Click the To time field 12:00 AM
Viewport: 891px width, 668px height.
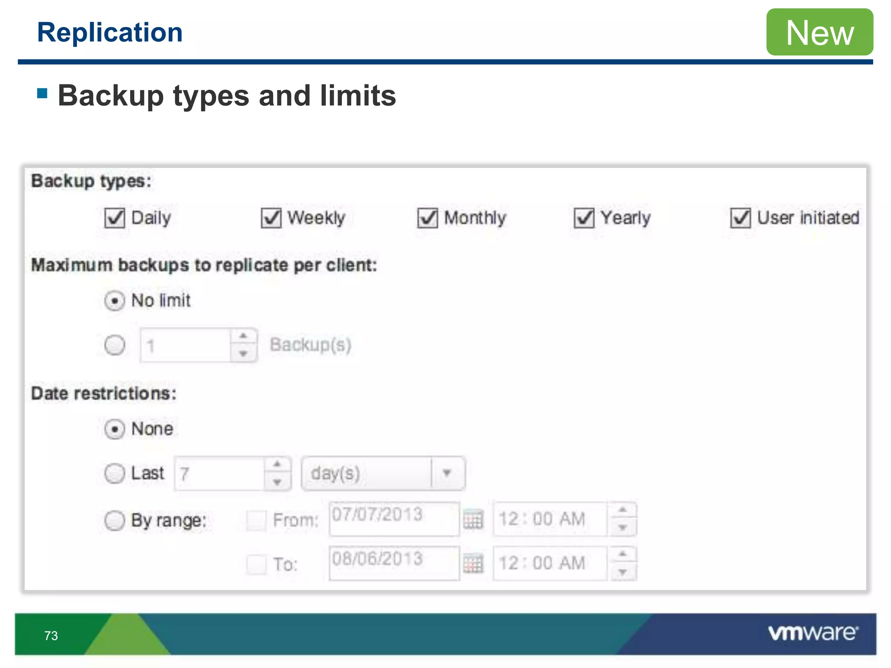point(550,564)
